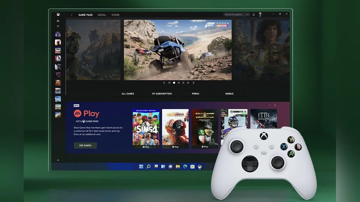
Task: Click in the Search for games field
Action: click(236, 14)
